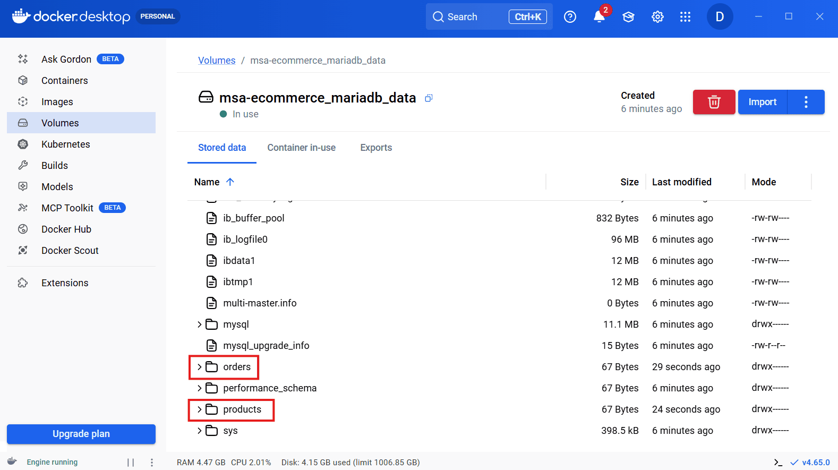838x470 pixels.
Task: Sort by Name using the arrow
Action: coord(230,182)
